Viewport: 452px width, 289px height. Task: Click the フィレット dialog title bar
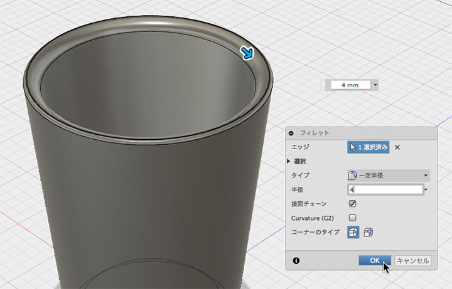click(361, 133)
